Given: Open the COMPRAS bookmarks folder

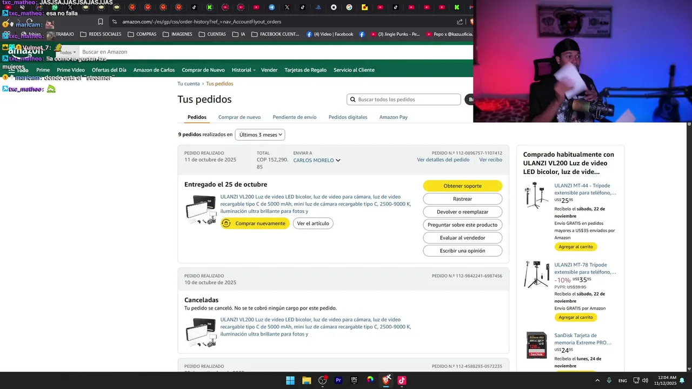Looking at the screenshot, I should tap(142, 34).
